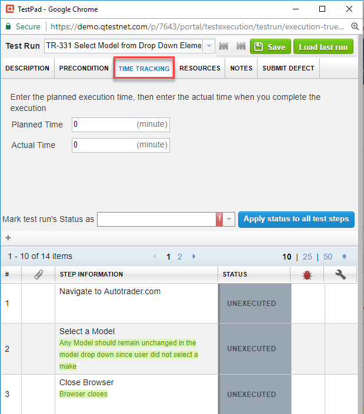The image size is (364, 414).
Task: Click the Mark test run's Status input
Action: [157, 219]
